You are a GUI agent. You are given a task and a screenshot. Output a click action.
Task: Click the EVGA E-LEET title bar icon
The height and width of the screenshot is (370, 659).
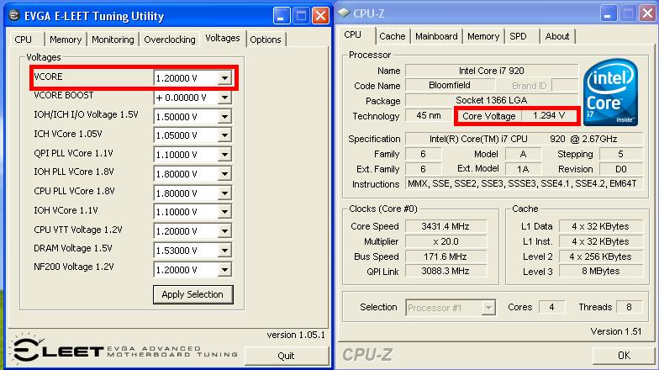pos(13,15)
